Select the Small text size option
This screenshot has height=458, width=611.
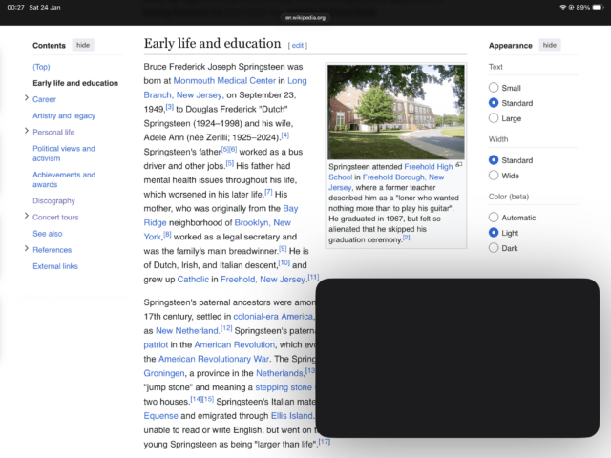[x=494, y=87]
